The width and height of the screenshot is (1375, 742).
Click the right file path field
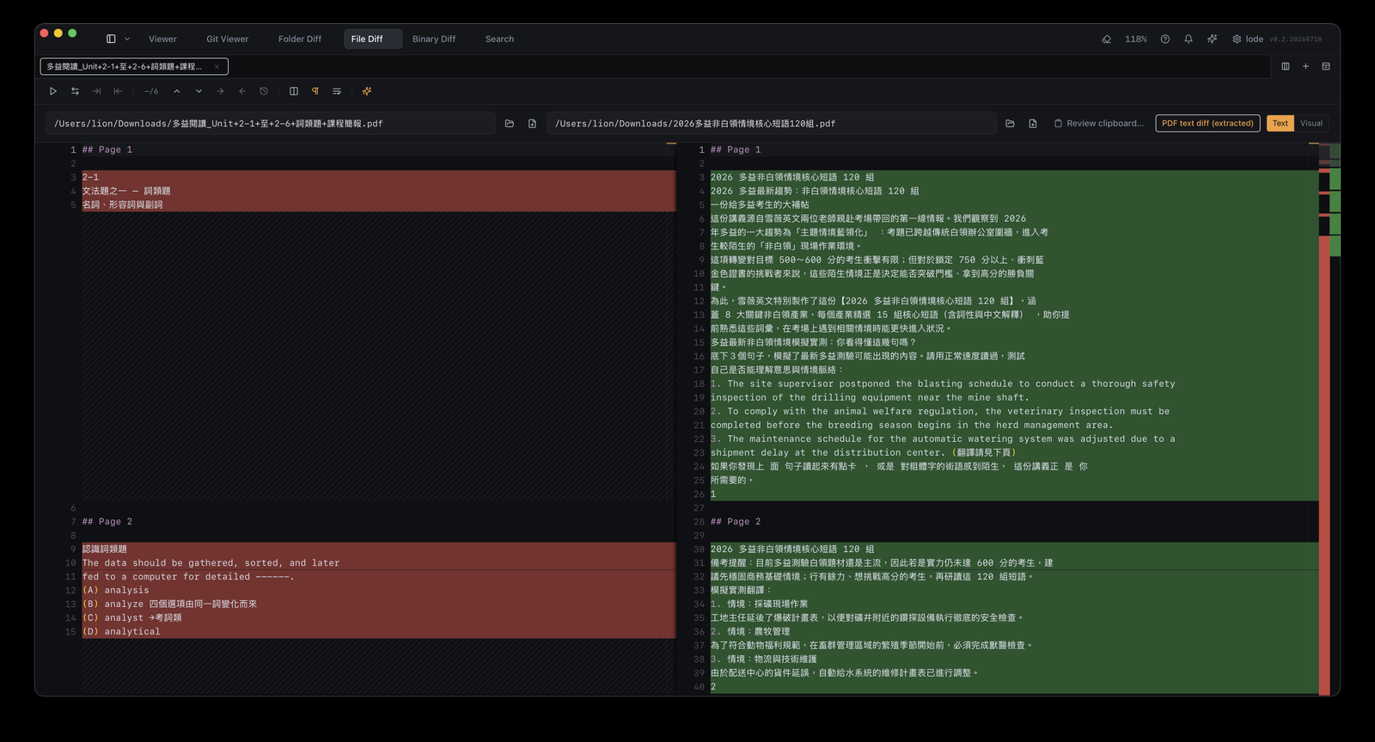(770, 124)
